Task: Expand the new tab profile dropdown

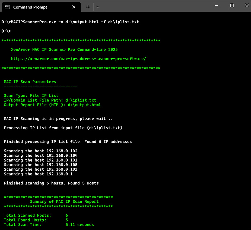Action: pyautogui.click(x=98, y=7)
